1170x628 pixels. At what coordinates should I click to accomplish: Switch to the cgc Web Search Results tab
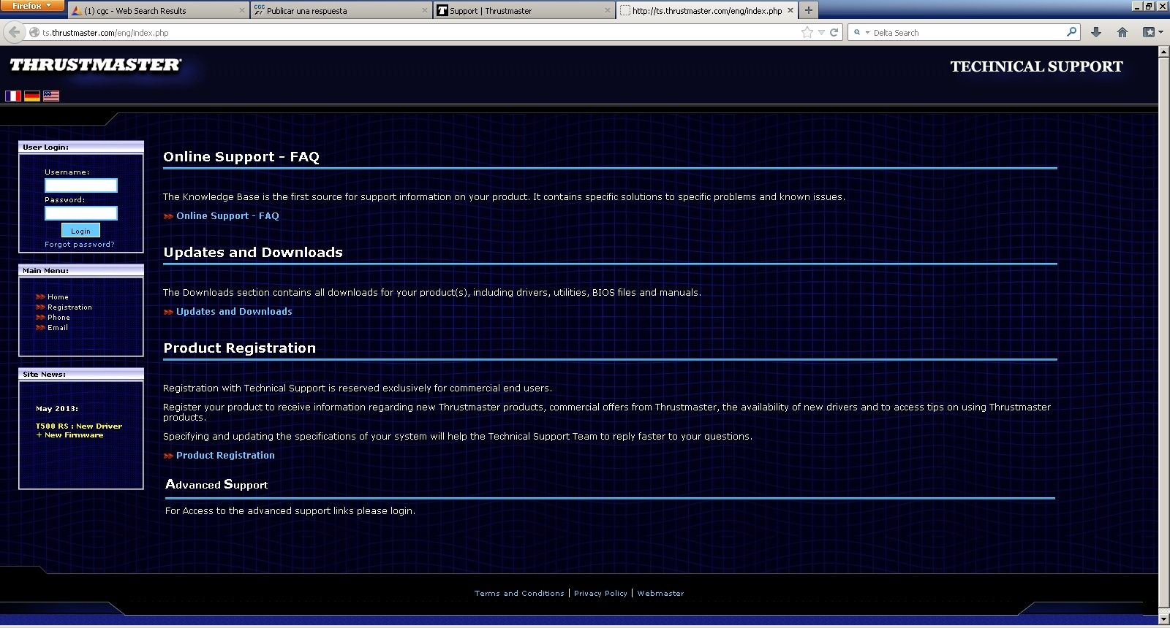159,10
